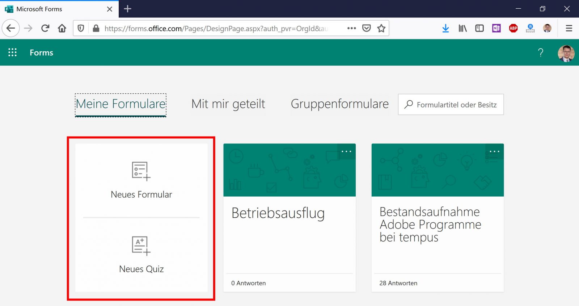Switch to Meine Formulare tab
Image resolution: width=579 pixels, height=306 pixels.
click(x=121, y=104)
